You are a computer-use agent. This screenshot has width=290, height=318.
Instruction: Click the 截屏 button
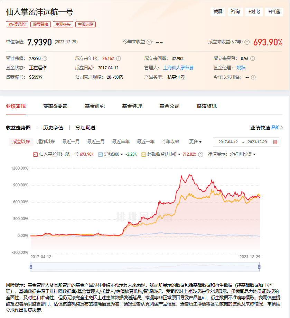[x=218, y=12]
